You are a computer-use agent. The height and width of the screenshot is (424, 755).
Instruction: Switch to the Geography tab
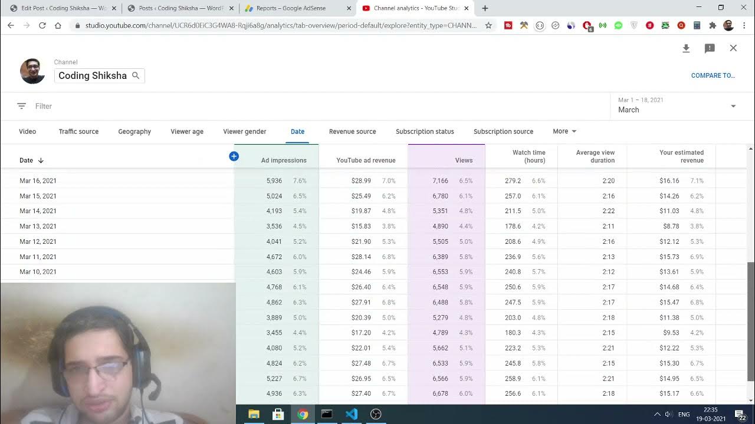[134, 131]
